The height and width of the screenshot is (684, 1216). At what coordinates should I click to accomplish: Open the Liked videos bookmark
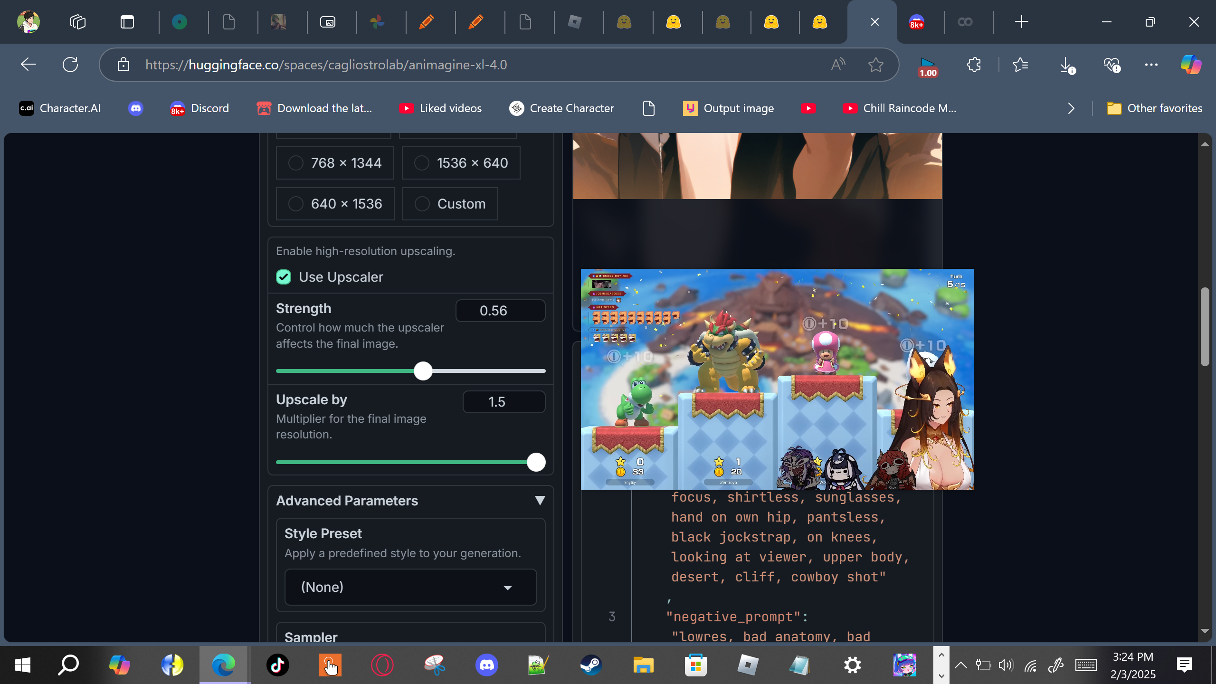click(441, 108)
